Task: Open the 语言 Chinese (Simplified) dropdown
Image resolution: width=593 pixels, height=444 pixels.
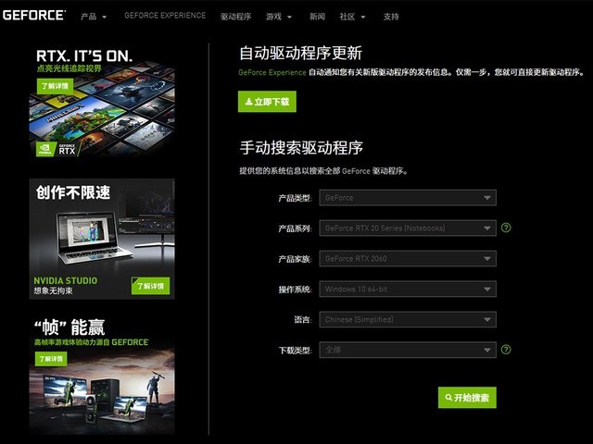Action: pyautogui.click(x=408, y=319)
